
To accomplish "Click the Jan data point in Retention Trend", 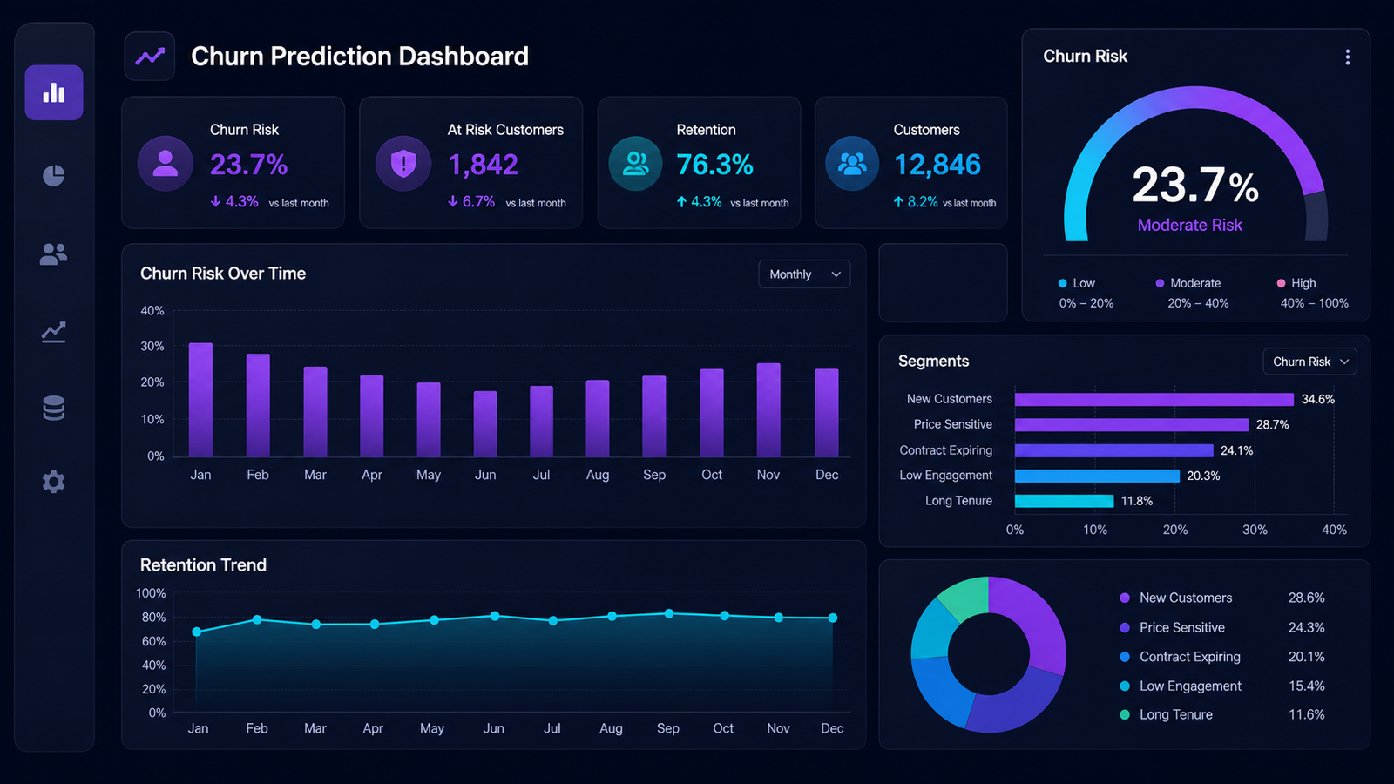I will click(197, 632).
